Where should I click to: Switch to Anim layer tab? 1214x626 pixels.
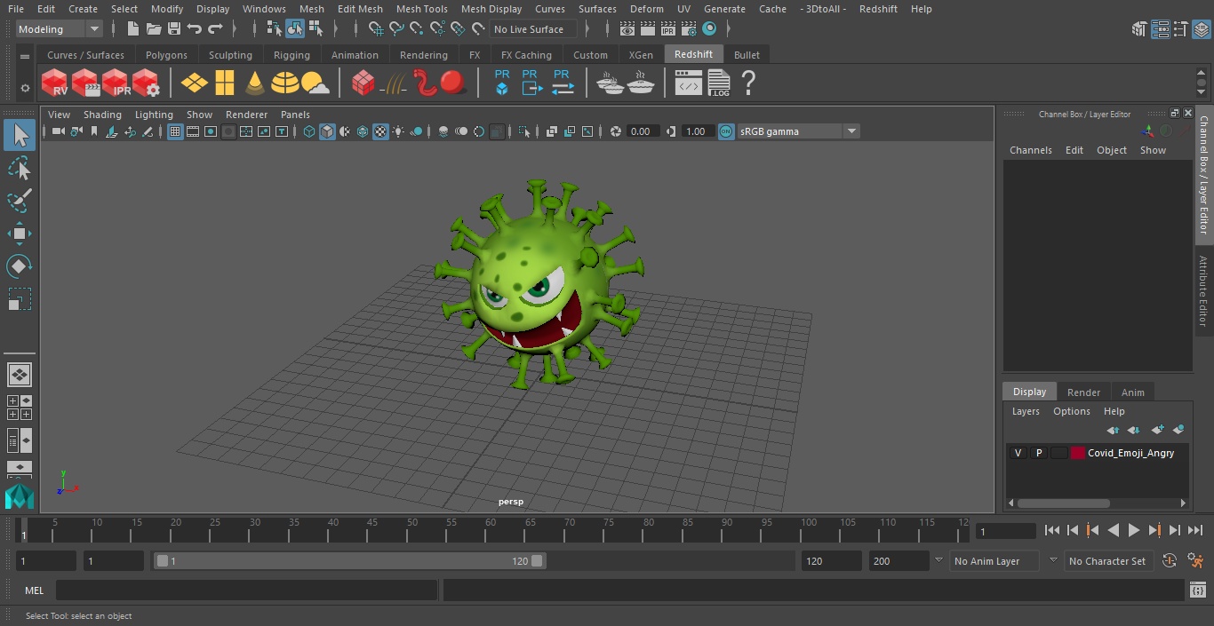[1132, 392]
